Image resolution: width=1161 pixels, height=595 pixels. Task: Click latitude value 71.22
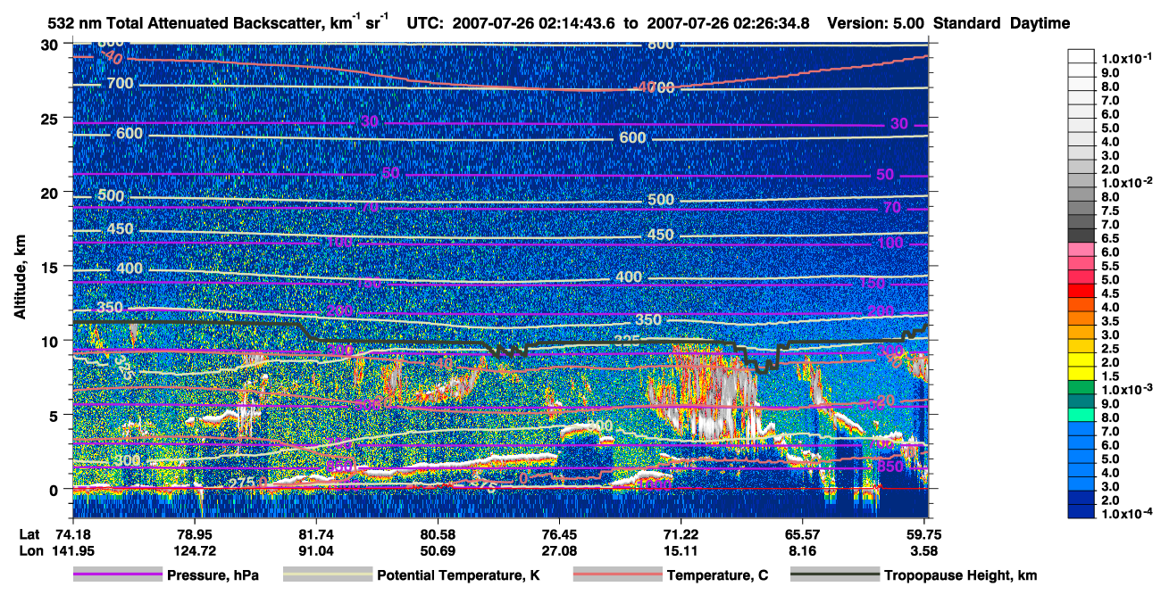point(681,534)
